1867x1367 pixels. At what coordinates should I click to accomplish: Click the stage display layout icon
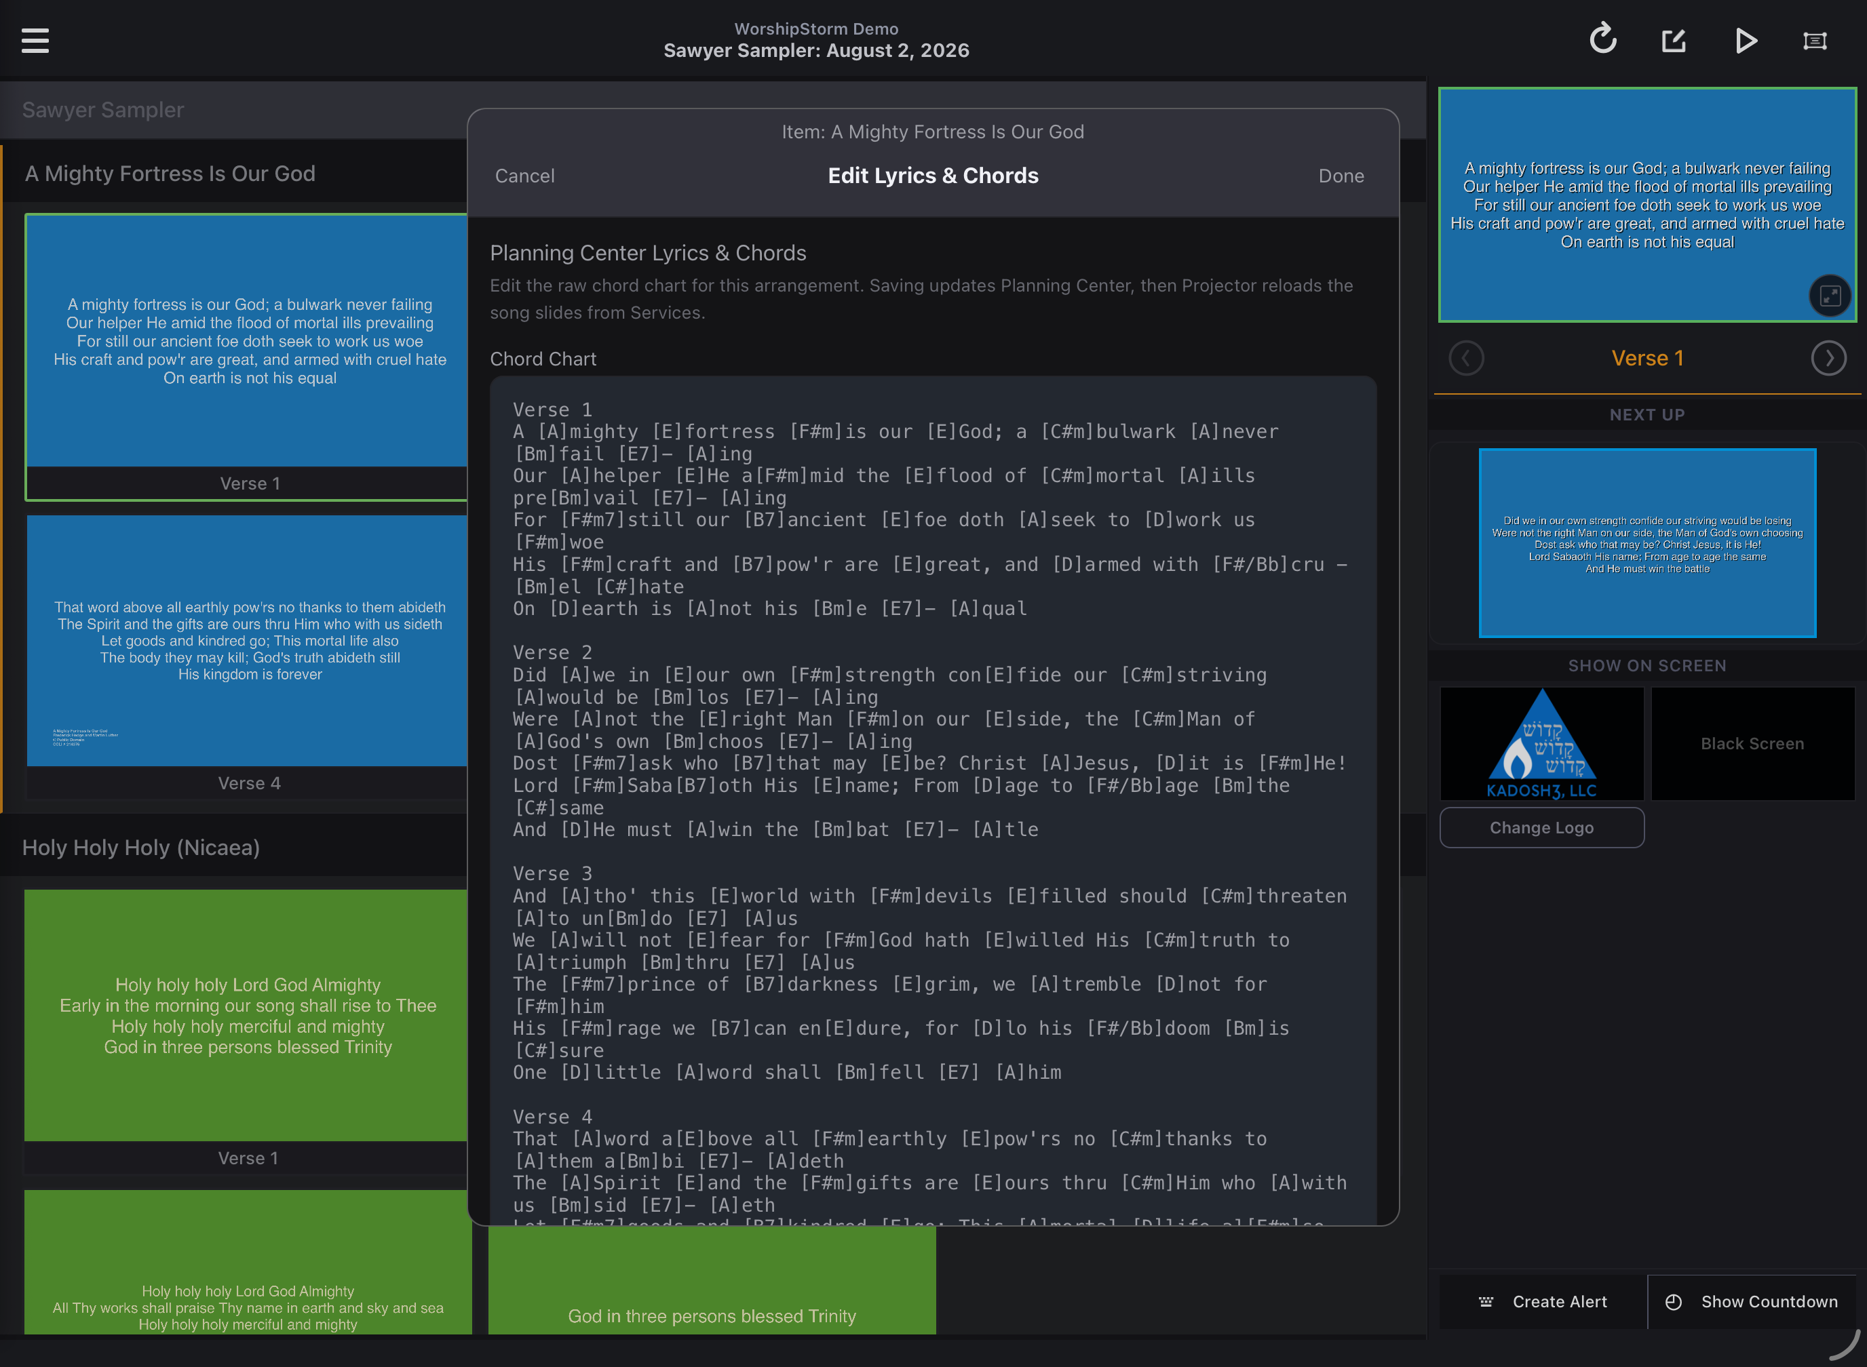click(1815, 41)
